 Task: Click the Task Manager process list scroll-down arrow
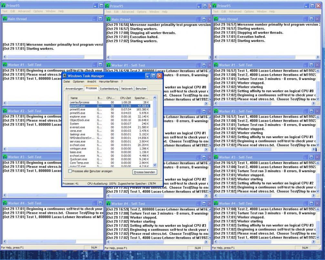(x=155, y=165)
